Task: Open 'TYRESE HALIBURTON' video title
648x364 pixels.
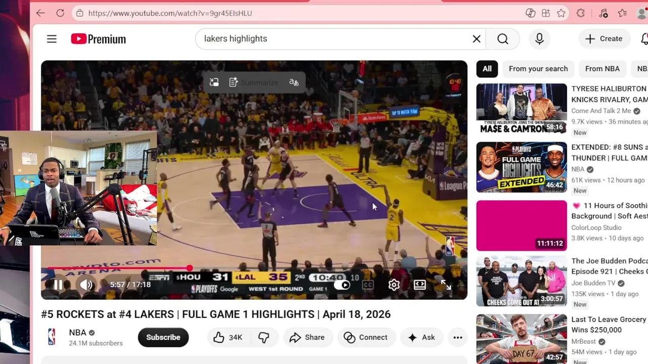Action: (x=610, y=94)
